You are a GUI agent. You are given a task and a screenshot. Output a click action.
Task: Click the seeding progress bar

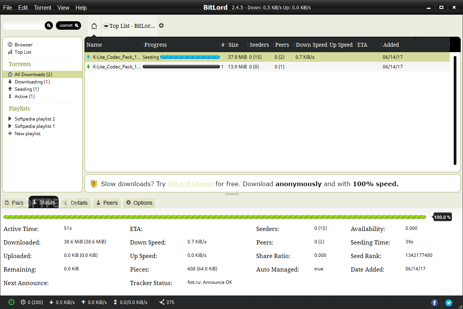(x=190, y=57)
